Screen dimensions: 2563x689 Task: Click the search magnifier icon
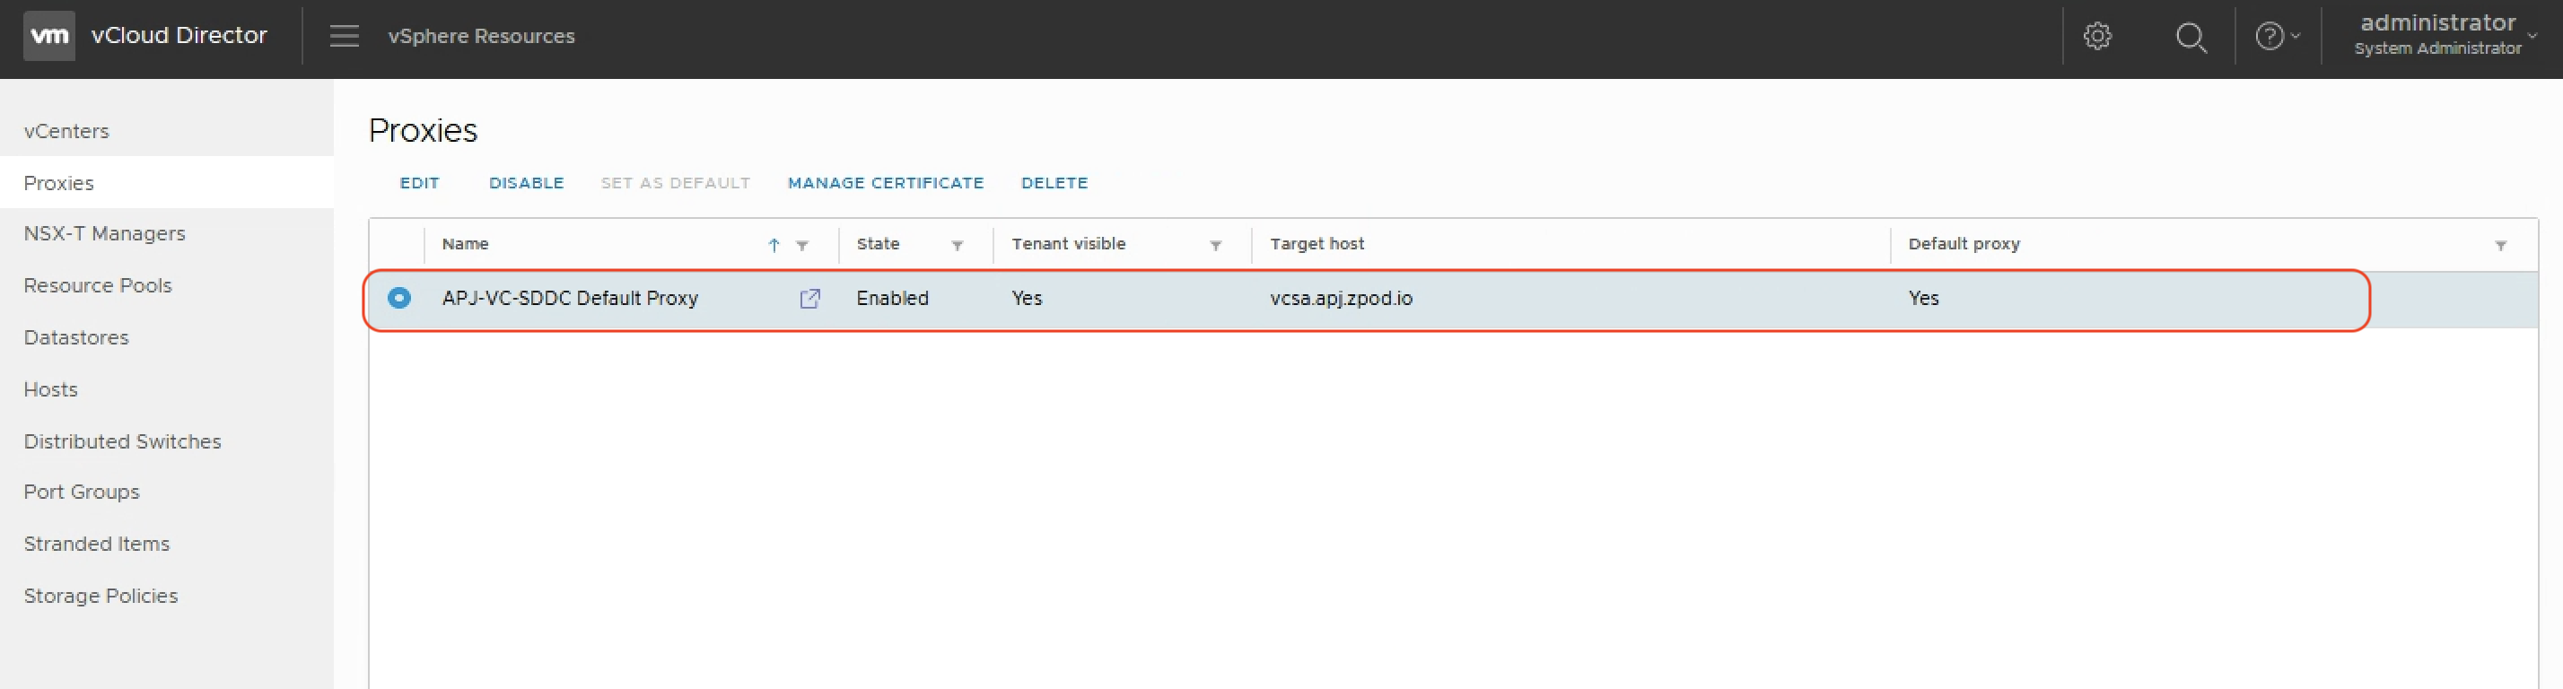2190,37
